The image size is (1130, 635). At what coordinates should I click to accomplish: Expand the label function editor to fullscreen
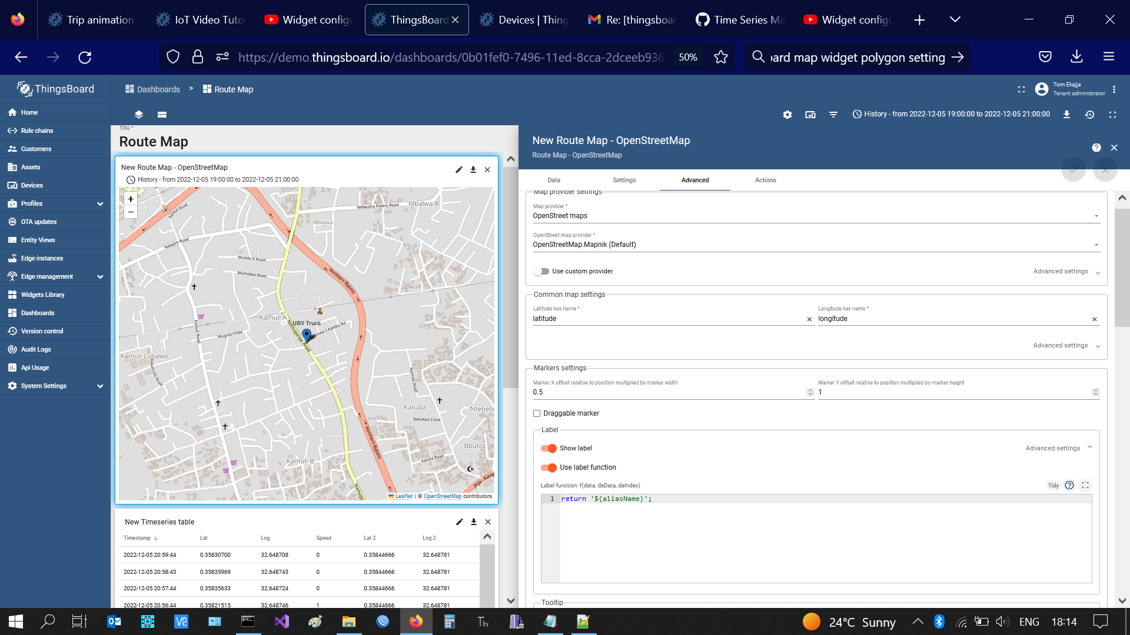1085,485
